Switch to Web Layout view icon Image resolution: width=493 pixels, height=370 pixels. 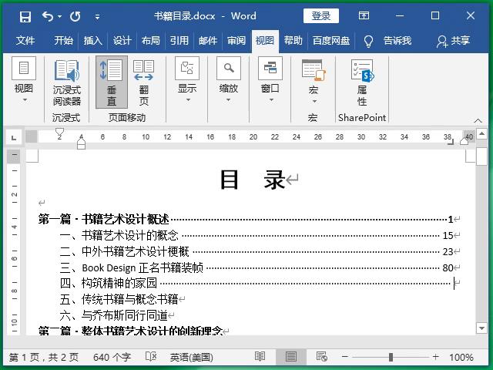point(322,357)
